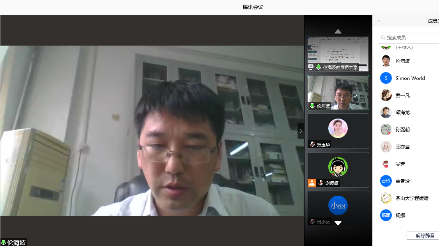Click 孙丽朝 avatar
439x246 pixels.
[386, 129]
